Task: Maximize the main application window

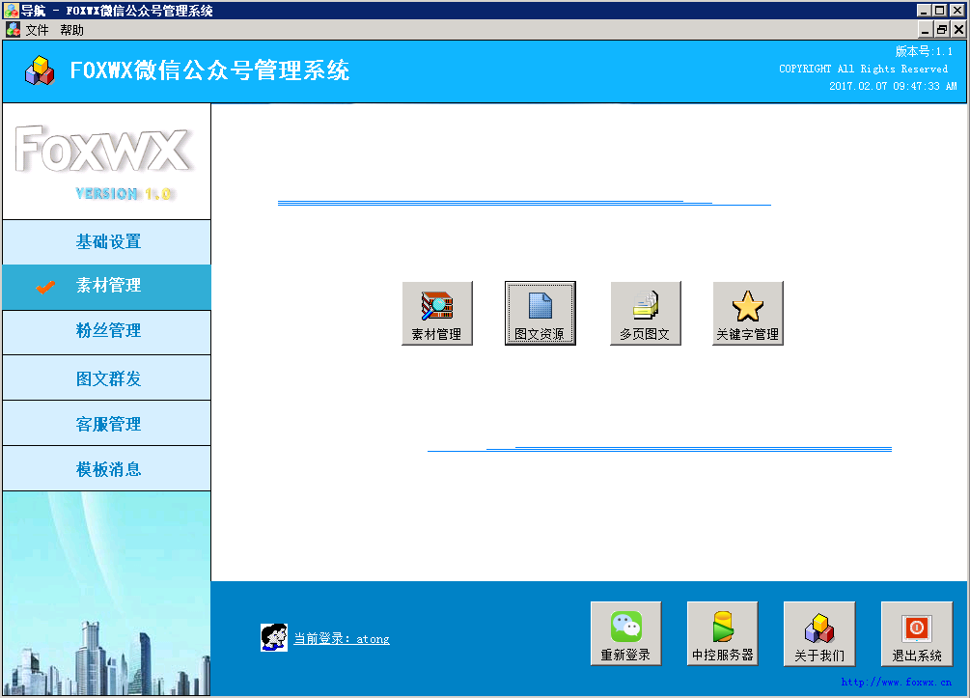Action: click(x=940, y=10)
